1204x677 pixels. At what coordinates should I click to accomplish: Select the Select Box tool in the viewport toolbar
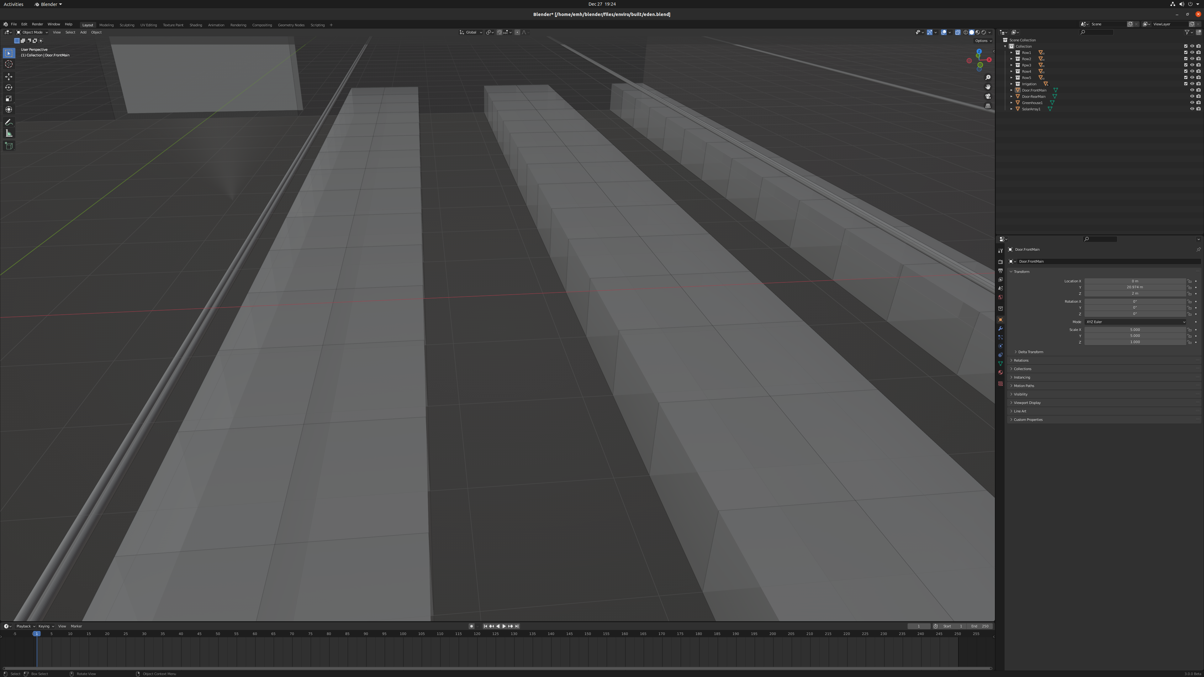[x=9, y=53]
